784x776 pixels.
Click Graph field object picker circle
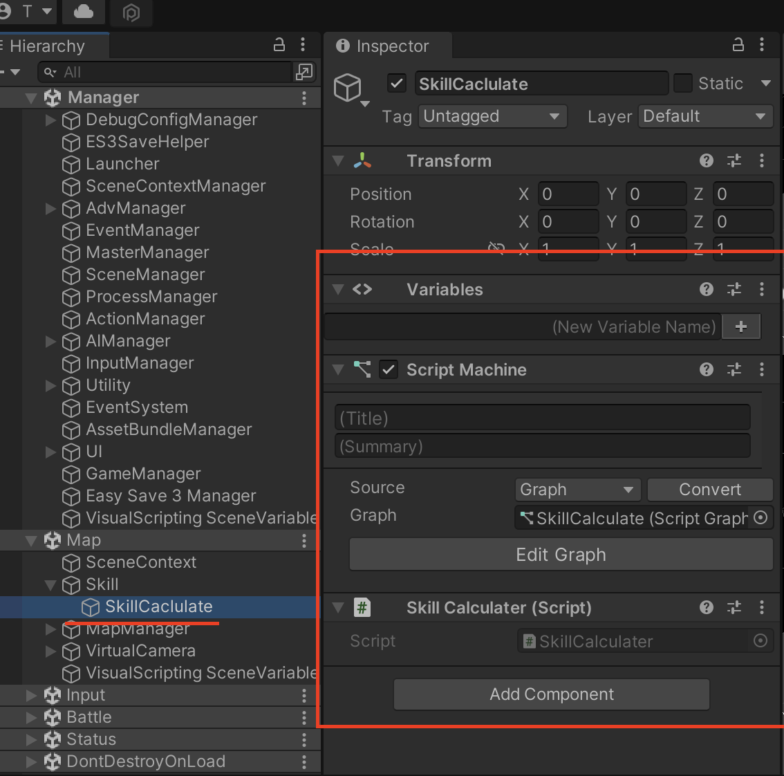pyautogui.click(x=760, y=518)
